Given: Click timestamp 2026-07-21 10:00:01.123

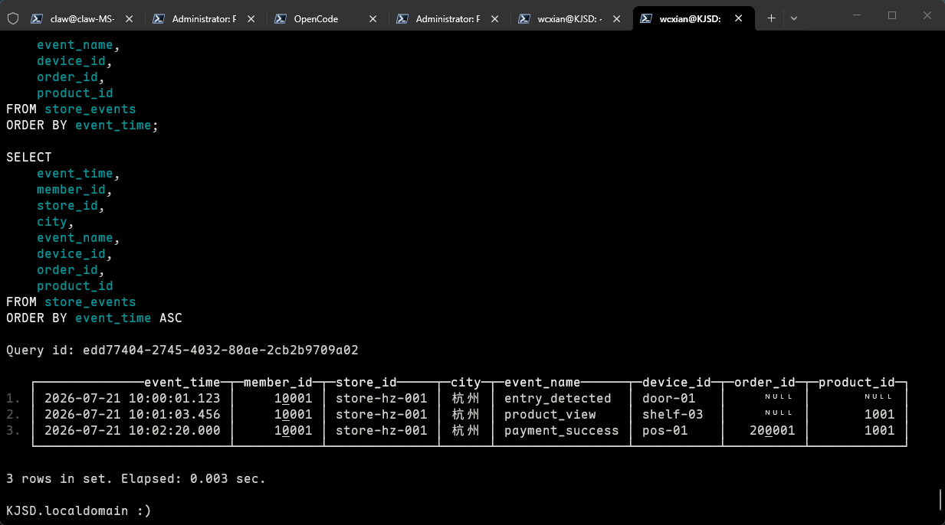Looking at the screenshot, I should (133, 398).
